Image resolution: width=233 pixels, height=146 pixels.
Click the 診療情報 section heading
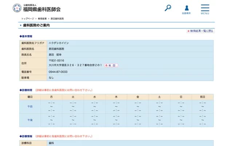pos(26,136)
